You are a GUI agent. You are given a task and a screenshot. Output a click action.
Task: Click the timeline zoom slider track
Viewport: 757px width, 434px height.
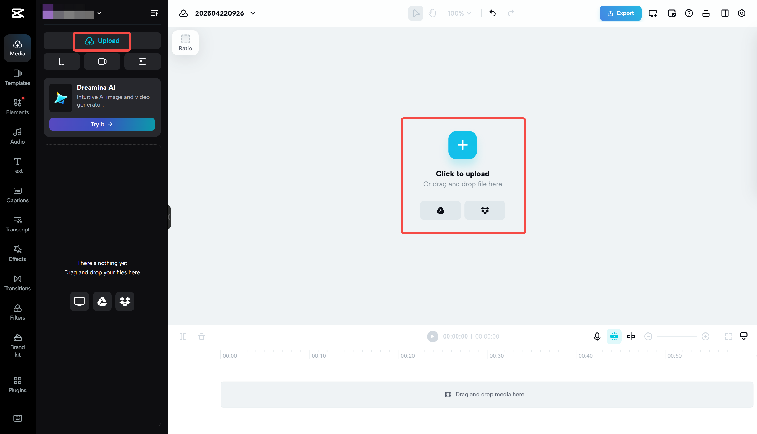pyautogui.click(x=676, y=336)
